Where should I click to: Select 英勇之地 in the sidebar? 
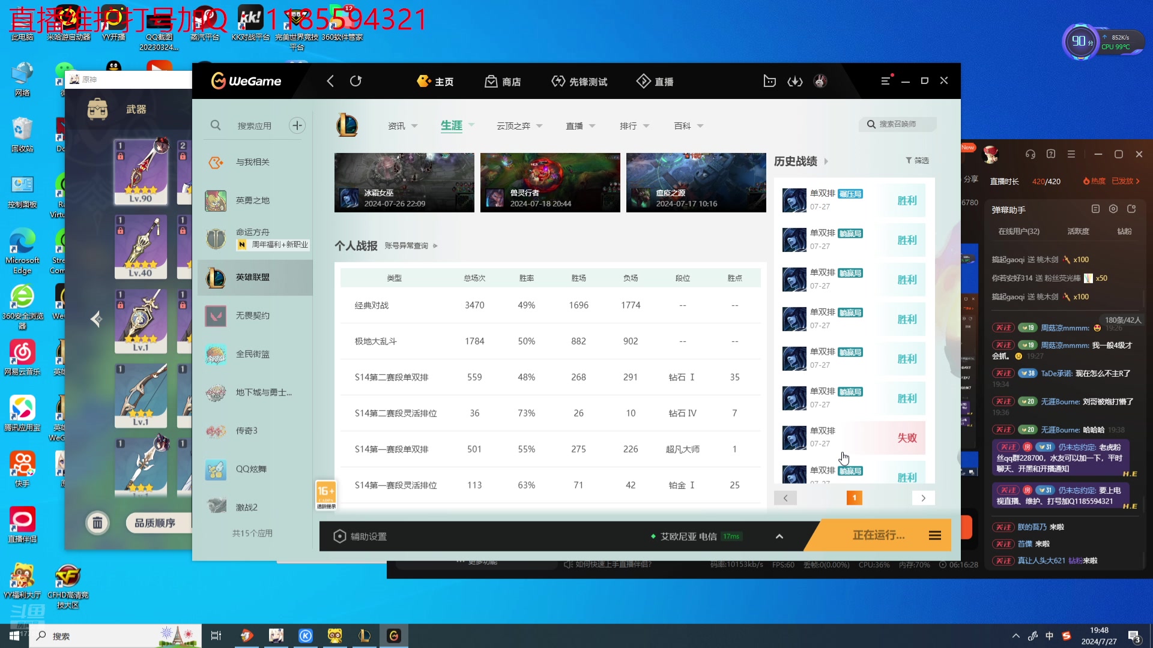point(255,200)
